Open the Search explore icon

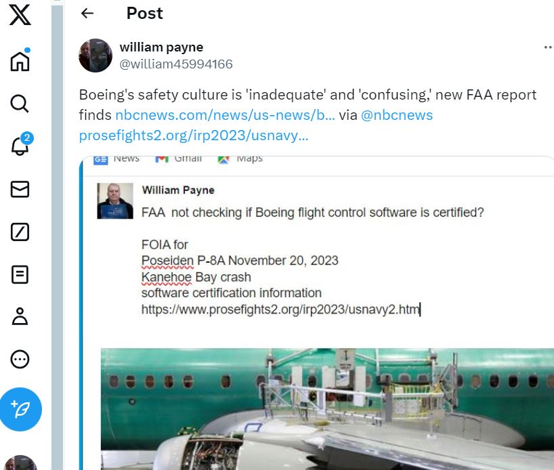(x=20, y=104)
